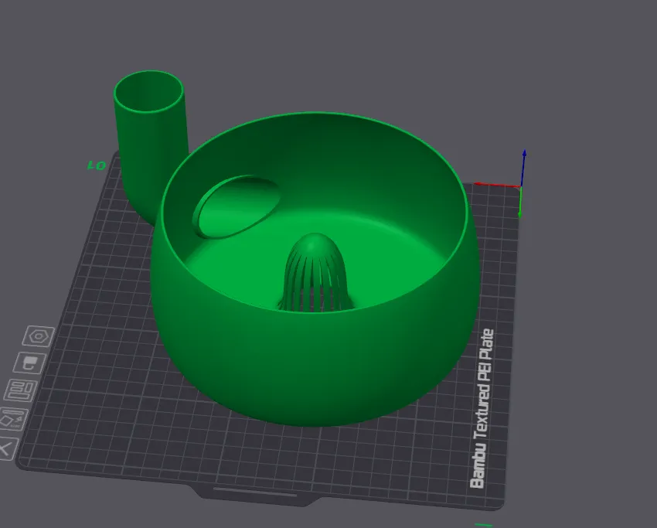Click the green Y axis arrow
The height and width of the screenshot is (528, 657).
(520, 202)
